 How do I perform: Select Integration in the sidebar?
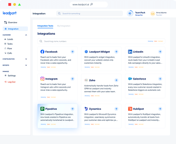point(15,29)
